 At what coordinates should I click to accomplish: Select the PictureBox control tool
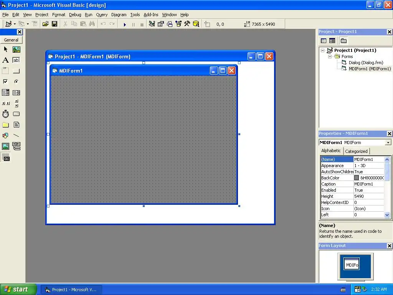[16, 49]
